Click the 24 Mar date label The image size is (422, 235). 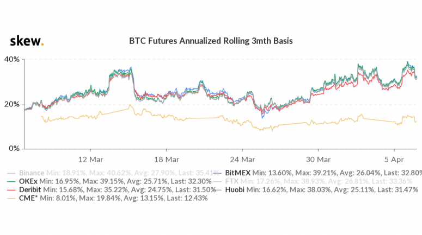pyautogui.click(x=242, y=159)
